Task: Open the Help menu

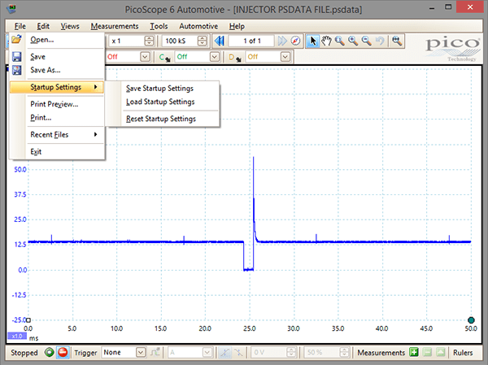Action: 237,26
